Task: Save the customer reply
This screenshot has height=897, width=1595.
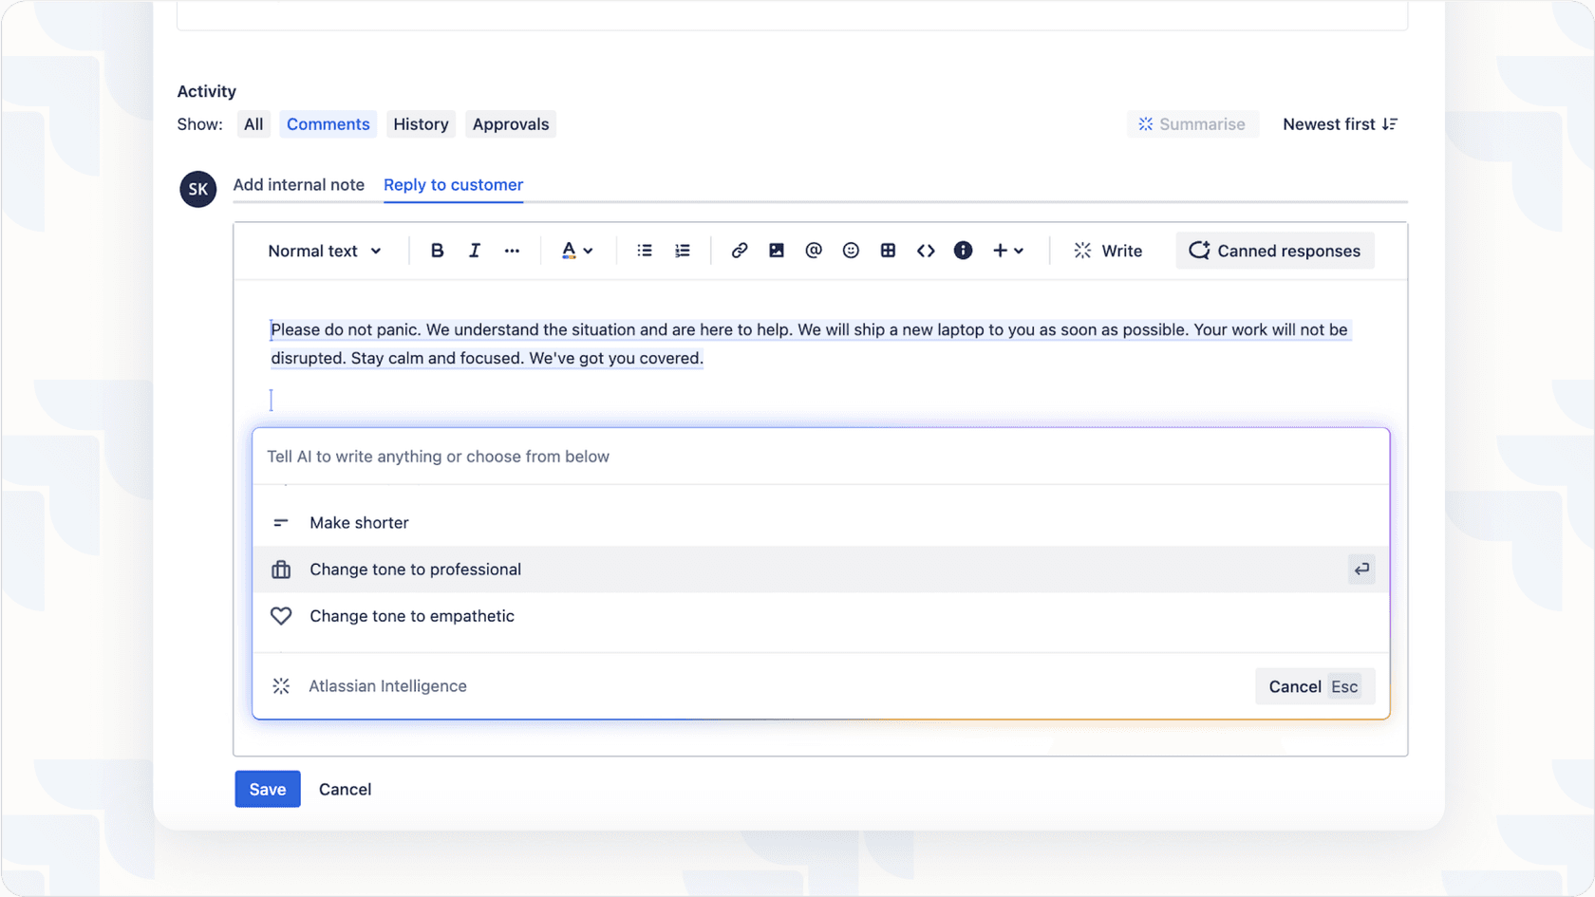Action: [267, 789]
